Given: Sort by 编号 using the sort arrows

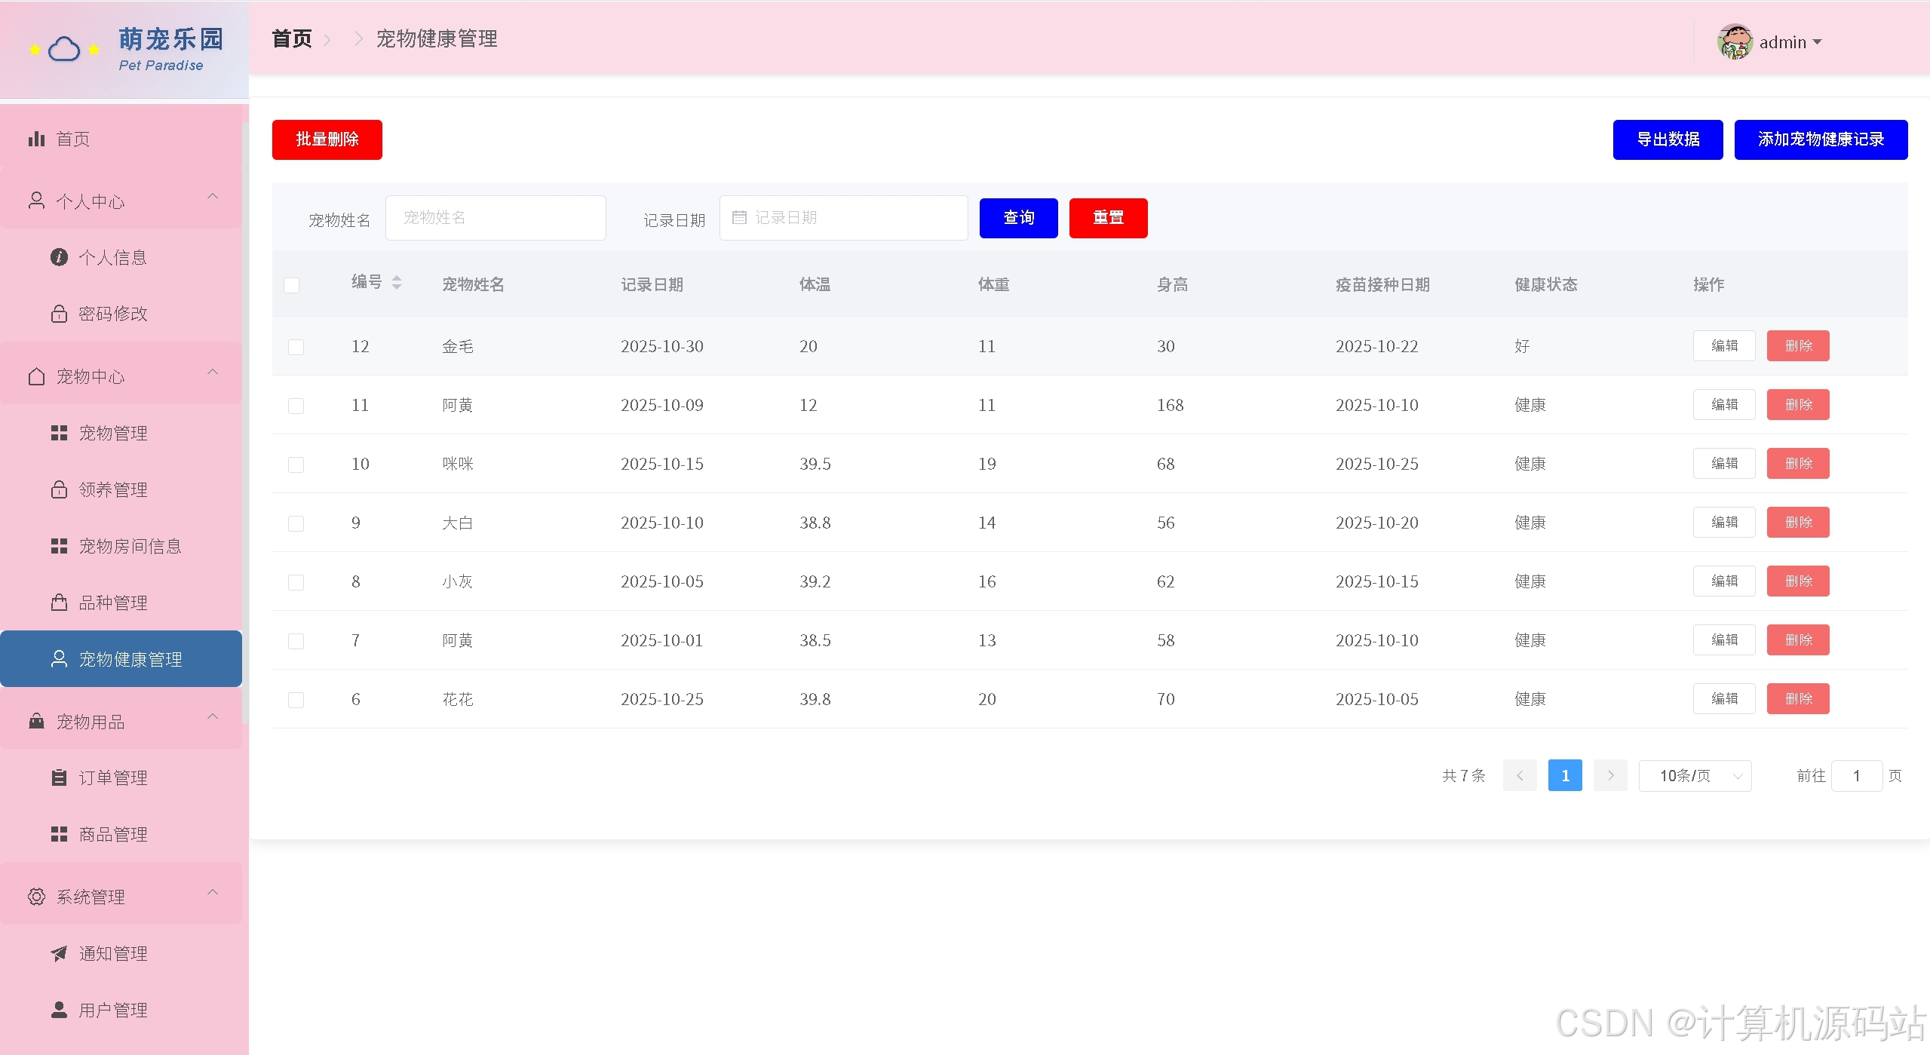Looking at the screenshot, I should point(397,283).
